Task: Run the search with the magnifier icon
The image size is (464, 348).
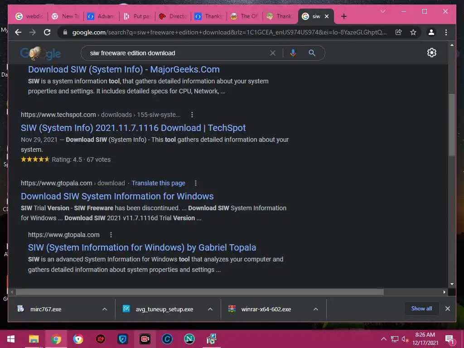Action: [x=312, y=53]
